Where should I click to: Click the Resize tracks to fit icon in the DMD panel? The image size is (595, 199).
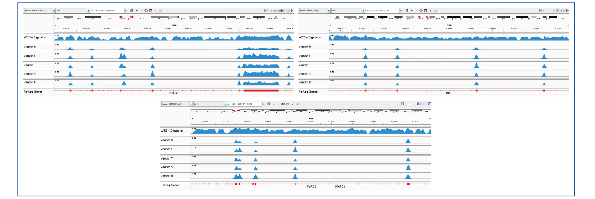(x=430, y=11)
